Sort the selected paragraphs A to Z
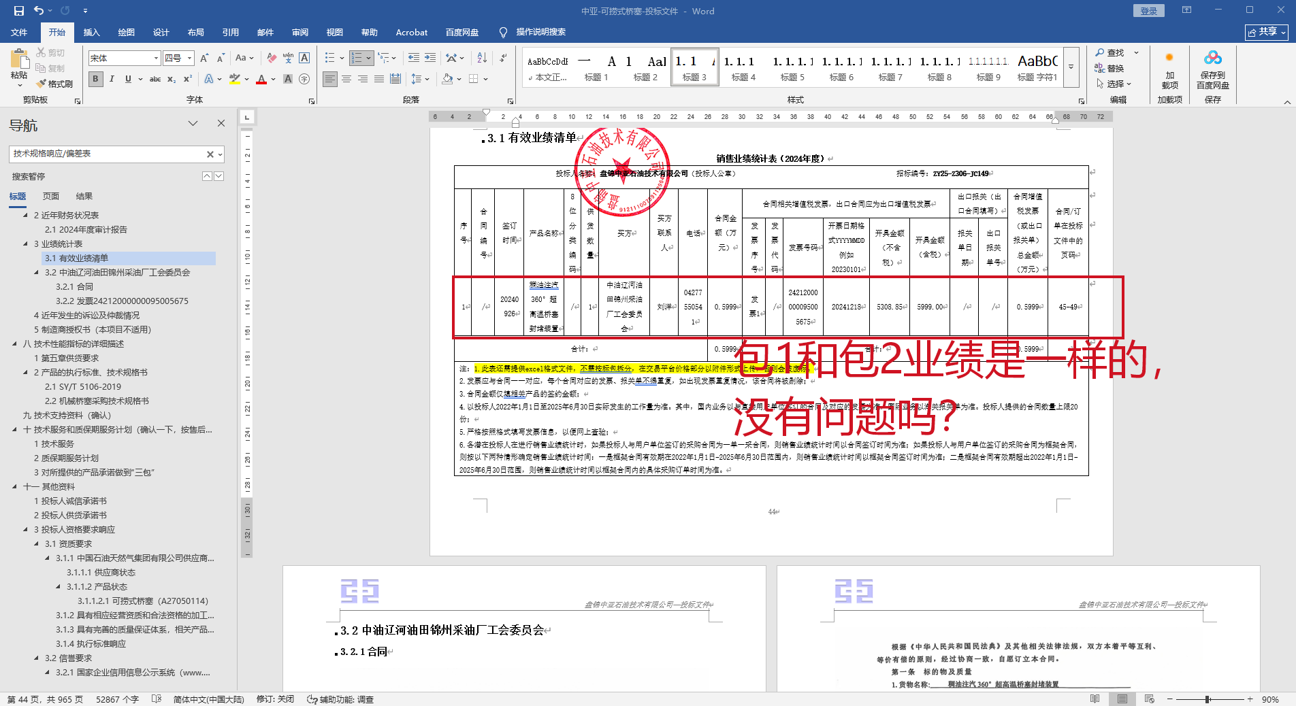 (482, 58)
